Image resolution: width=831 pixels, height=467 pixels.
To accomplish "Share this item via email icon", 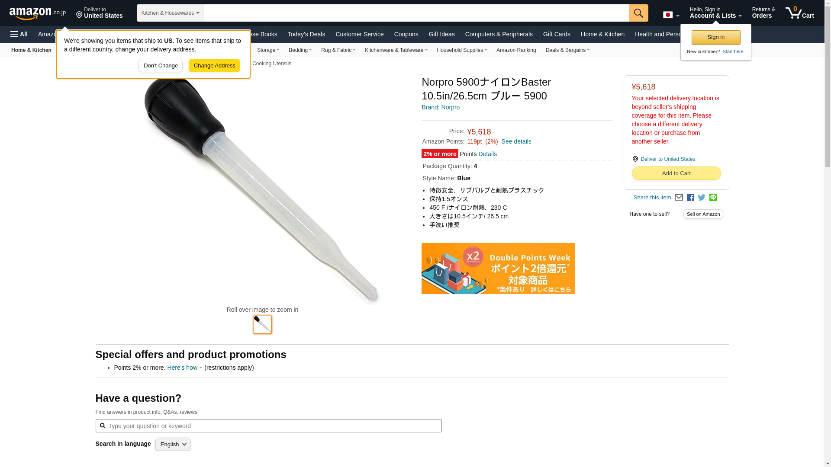I will pos(679,198).
